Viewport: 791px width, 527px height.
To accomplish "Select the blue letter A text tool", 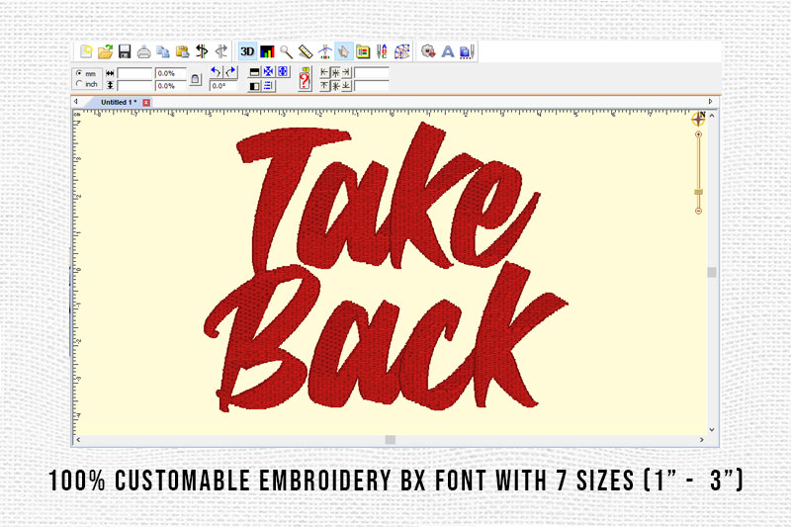I will [448, 51].
